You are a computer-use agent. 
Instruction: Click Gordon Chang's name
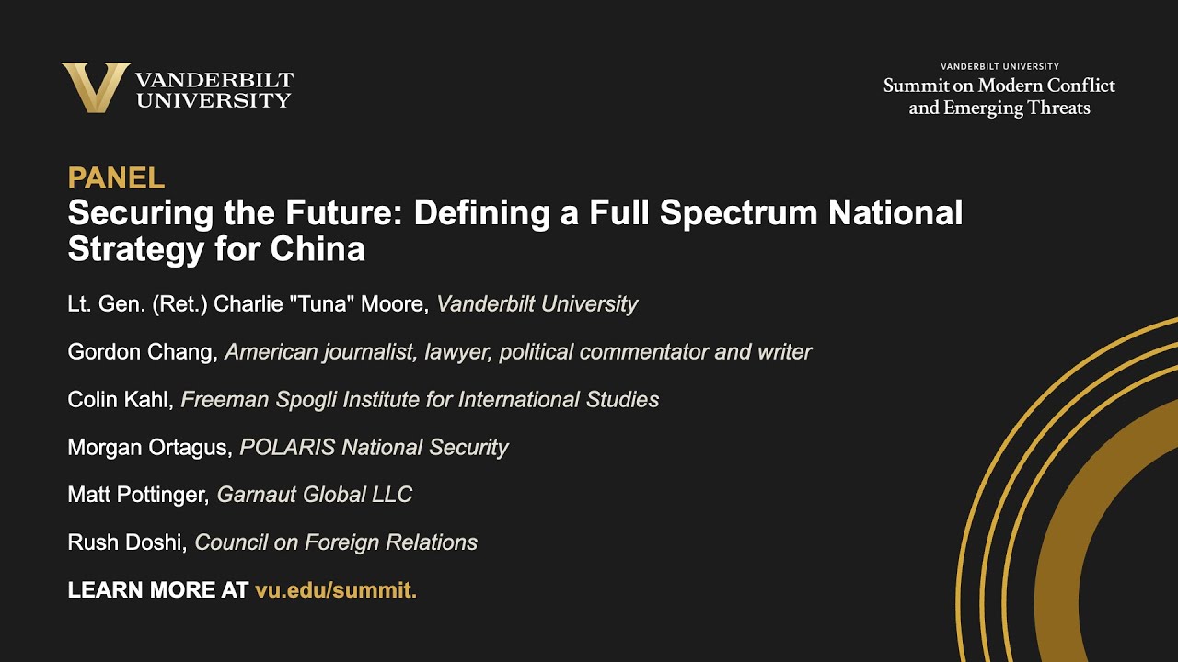[142, 351]
